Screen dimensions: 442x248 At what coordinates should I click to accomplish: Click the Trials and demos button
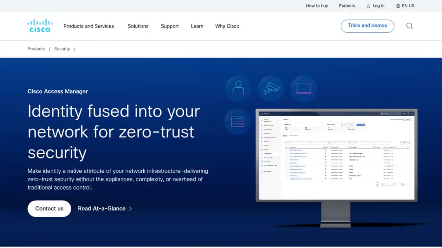tap(367, 26)
